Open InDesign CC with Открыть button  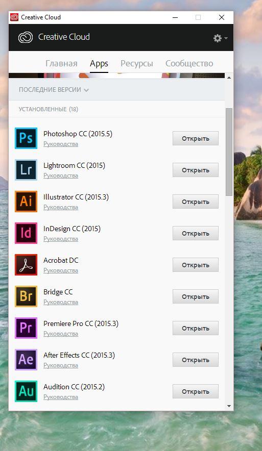pos(196,233)
